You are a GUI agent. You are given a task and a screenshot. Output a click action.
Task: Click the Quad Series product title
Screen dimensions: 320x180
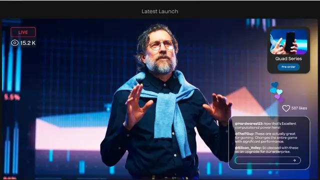point(288,59)
